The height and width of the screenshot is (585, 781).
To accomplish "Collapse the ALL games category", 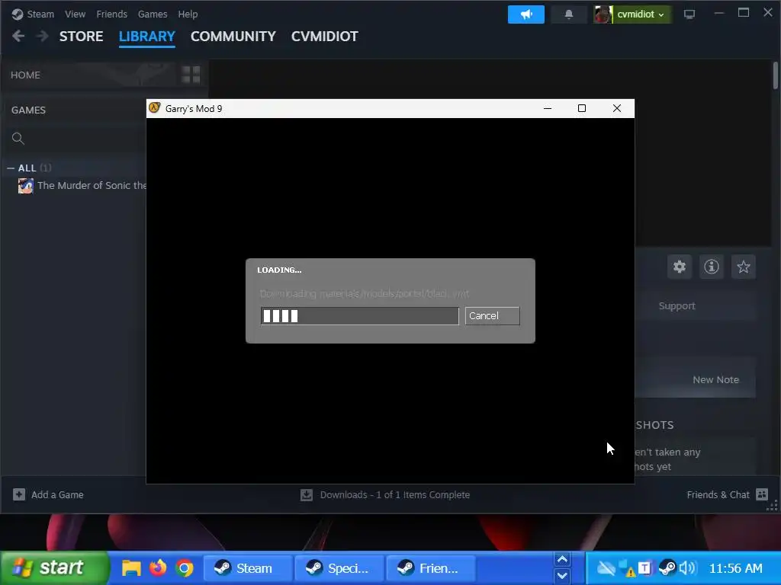I will point(11,168).
